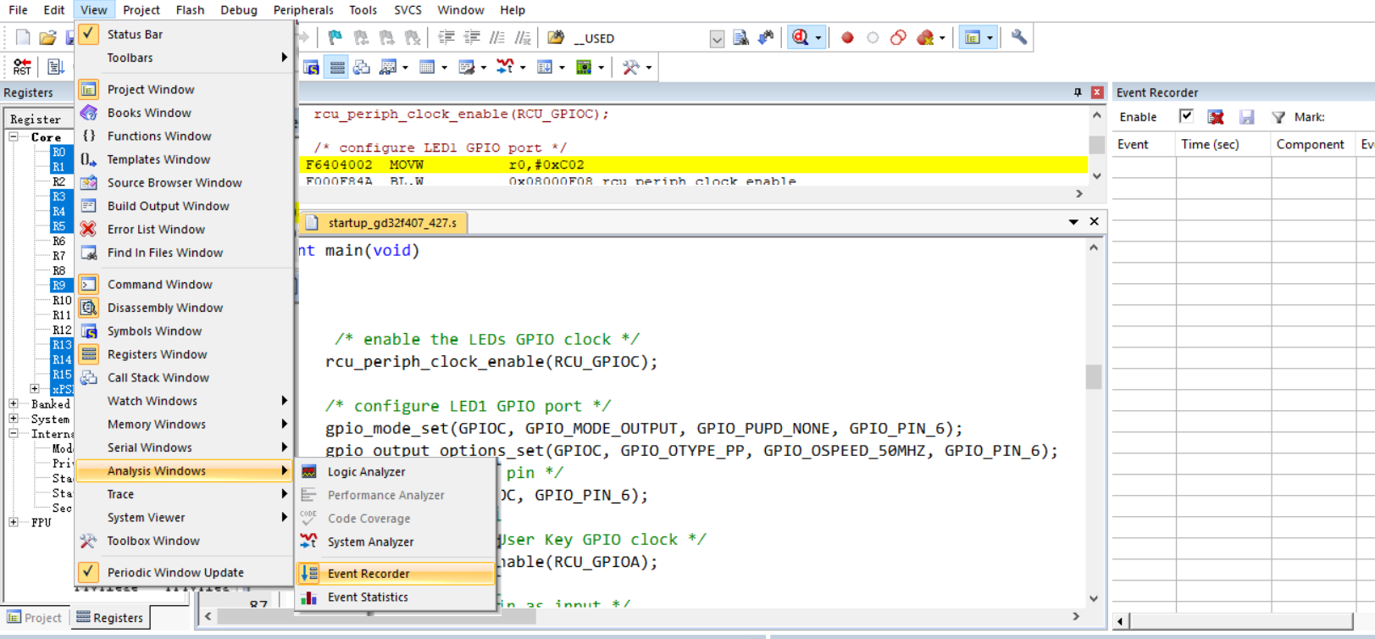
Task: Click the editor vertical scrollbar thumb
Action: pos(1094,376)
